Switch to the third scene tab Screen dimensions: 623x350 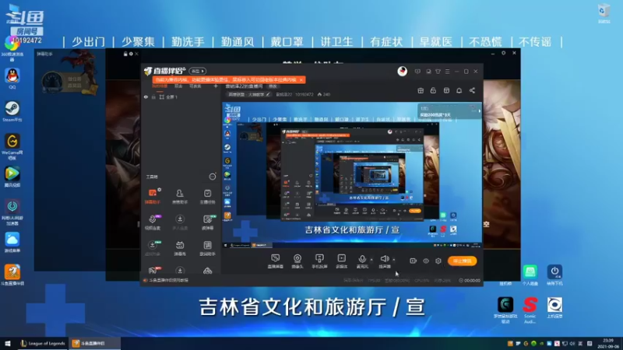[195, 86]
